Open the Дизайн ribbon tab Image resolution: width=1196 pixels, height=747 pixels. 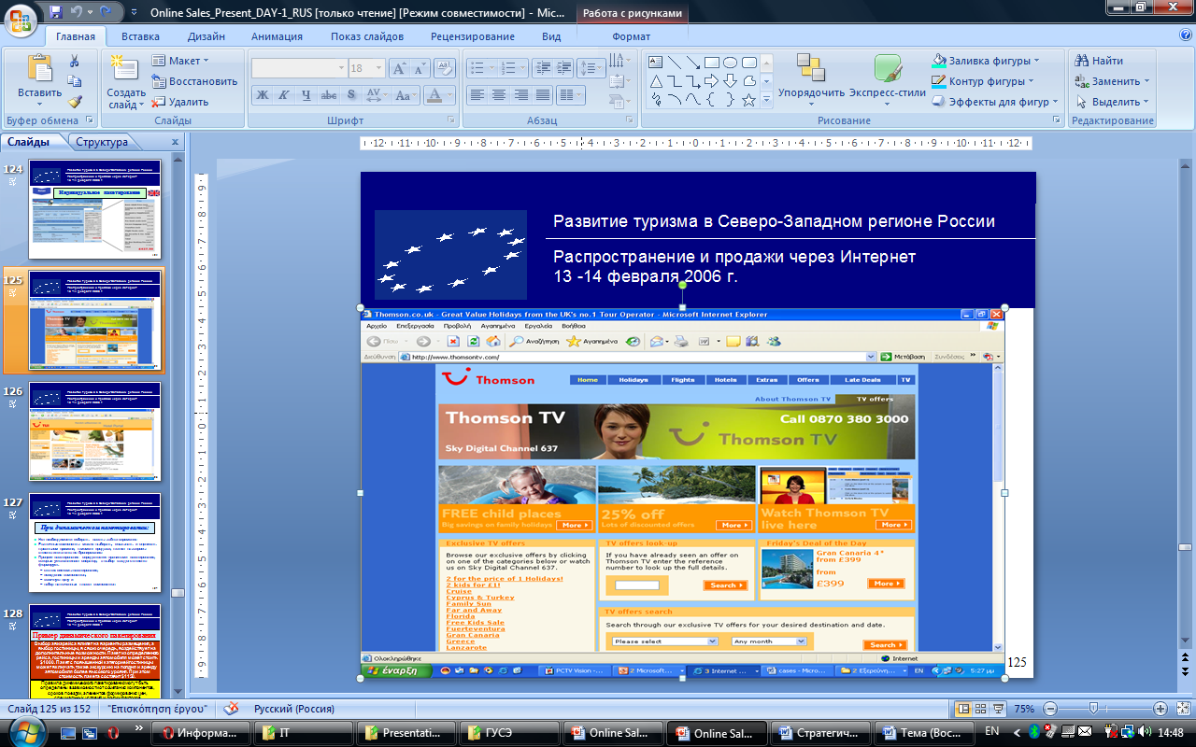point(206,36)
